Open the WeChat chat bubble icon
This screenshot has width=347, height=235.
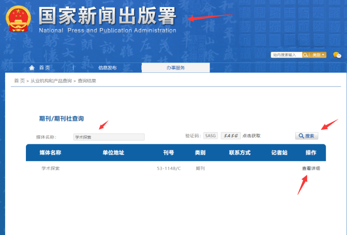(337, 55)
